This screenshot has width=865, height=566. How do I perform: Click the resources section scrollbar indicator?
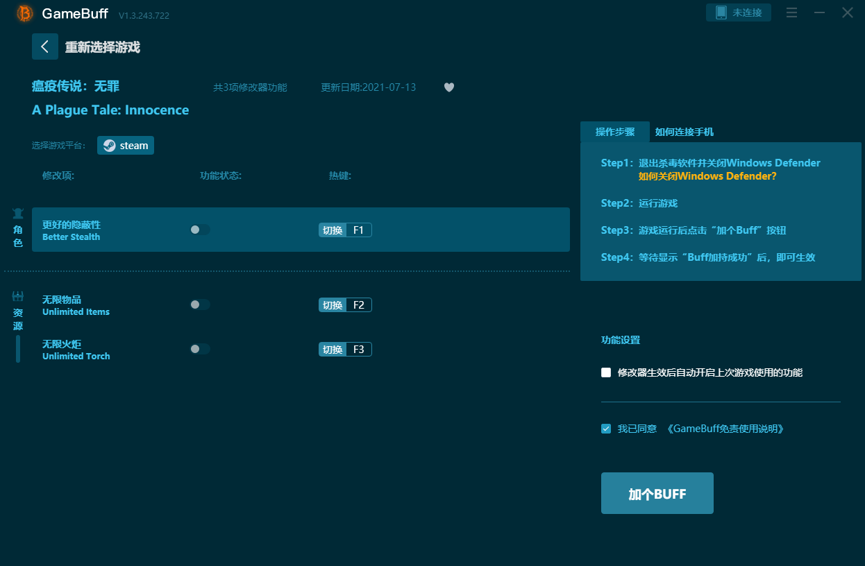click(x=18, y=349)
